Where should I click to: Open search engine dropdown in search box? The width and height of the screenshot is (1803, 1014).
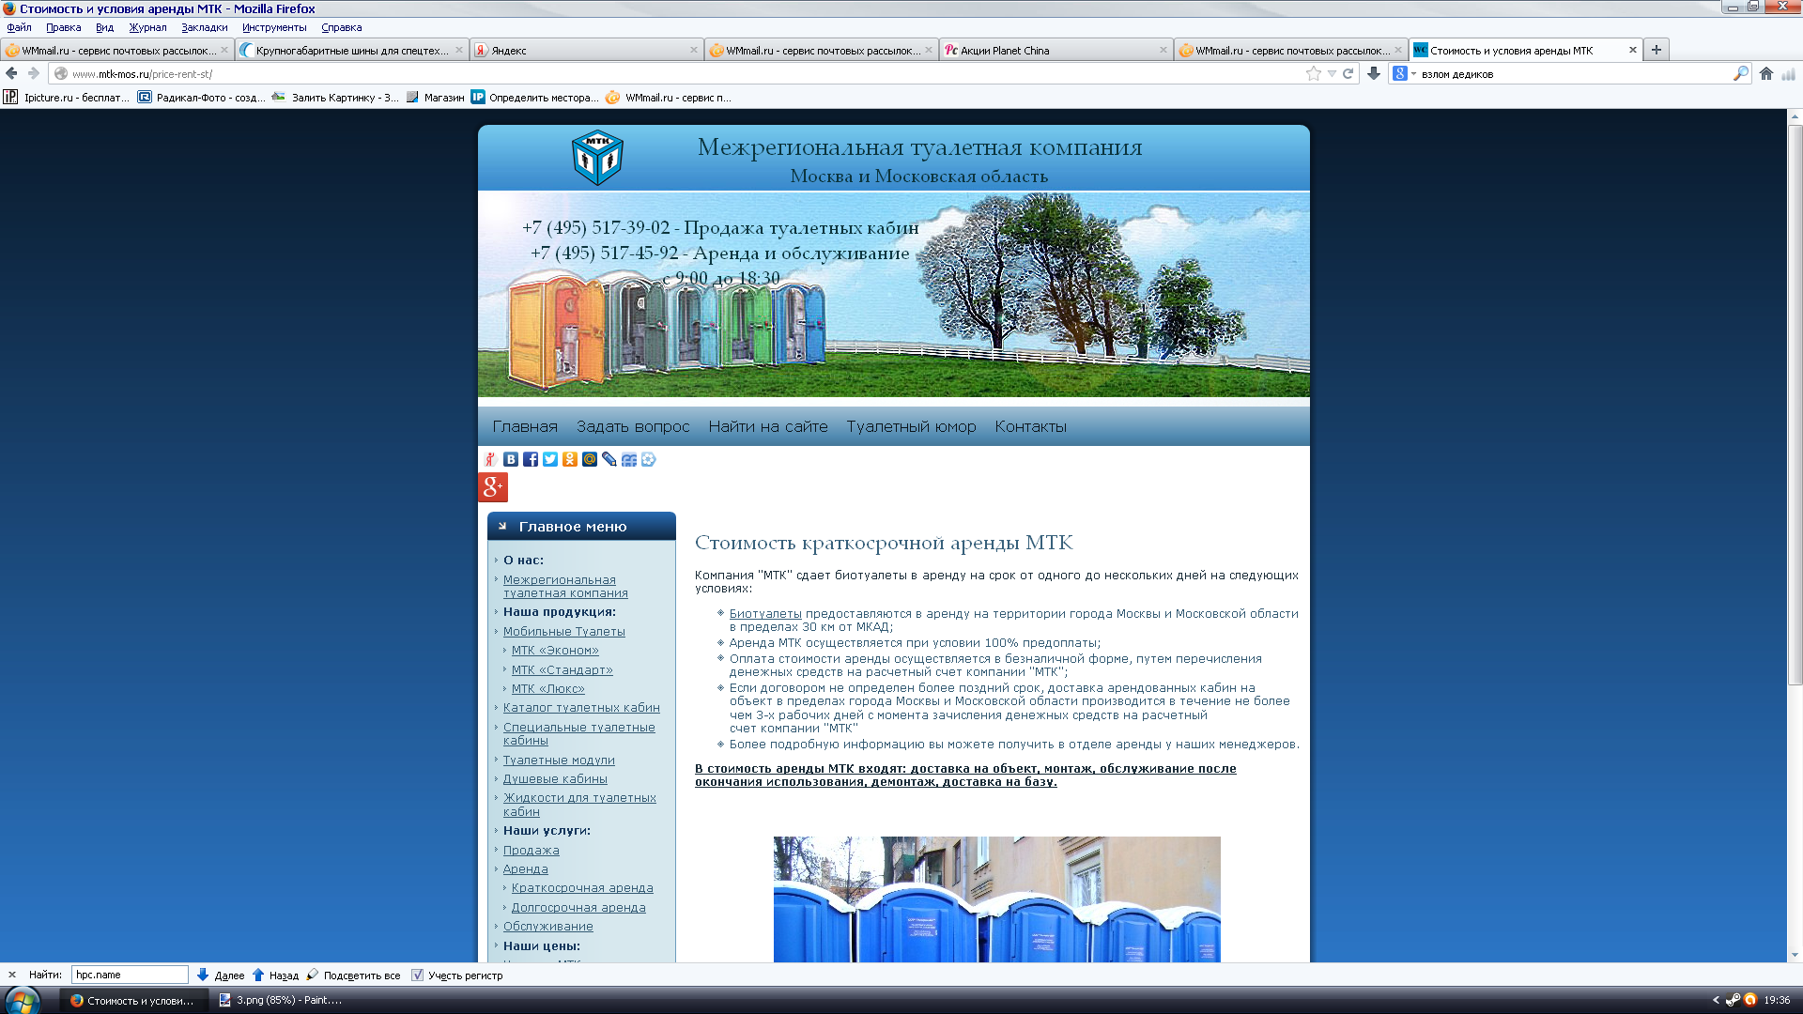pos(1404,74)
